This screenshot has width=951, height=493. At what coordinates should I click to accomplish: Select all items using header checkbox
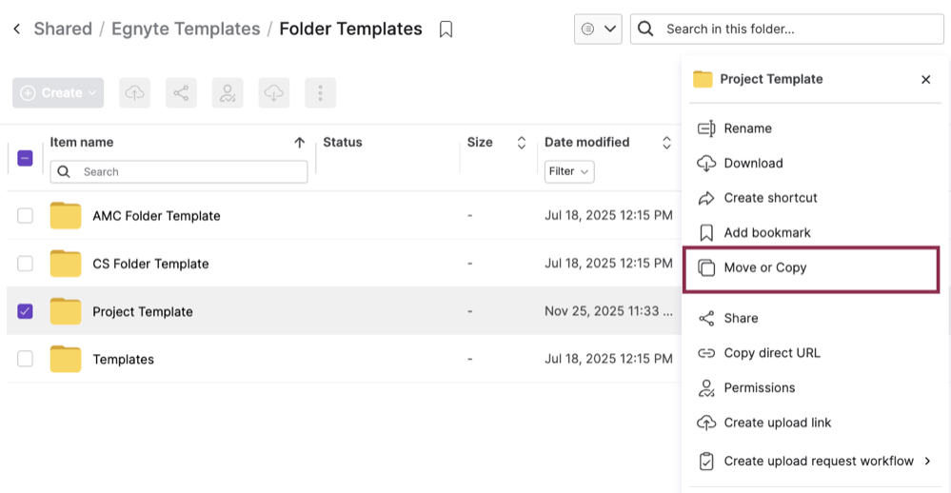coord(25,158)
